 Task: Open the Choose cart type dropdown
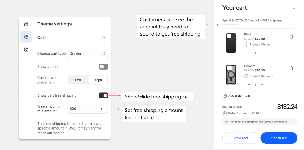(88, 53)
